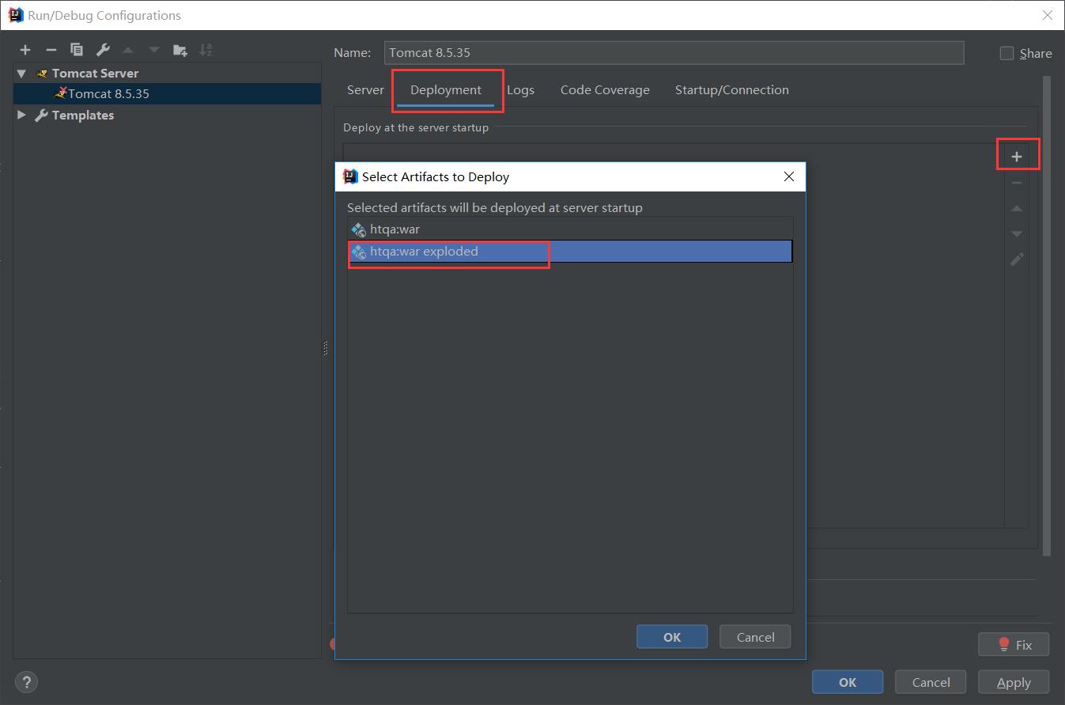Edit deployment artifact pencil icon
The image size is (1065, 705).
click(1017, 259)
